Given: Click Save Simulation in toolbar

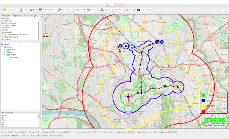Looking at the screenshot, I should coord(48,10).
